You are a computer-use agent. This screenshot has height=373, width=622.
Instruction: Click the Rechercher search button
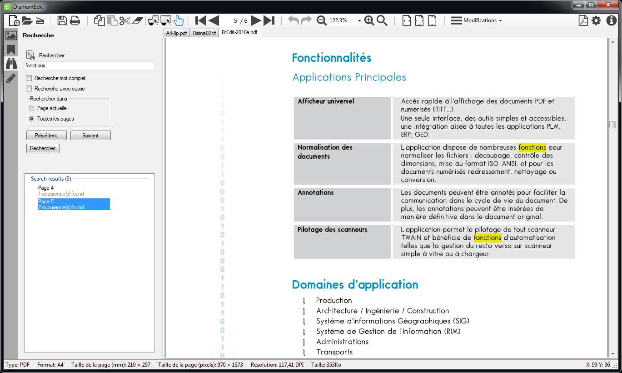click(x=43, y=148)
